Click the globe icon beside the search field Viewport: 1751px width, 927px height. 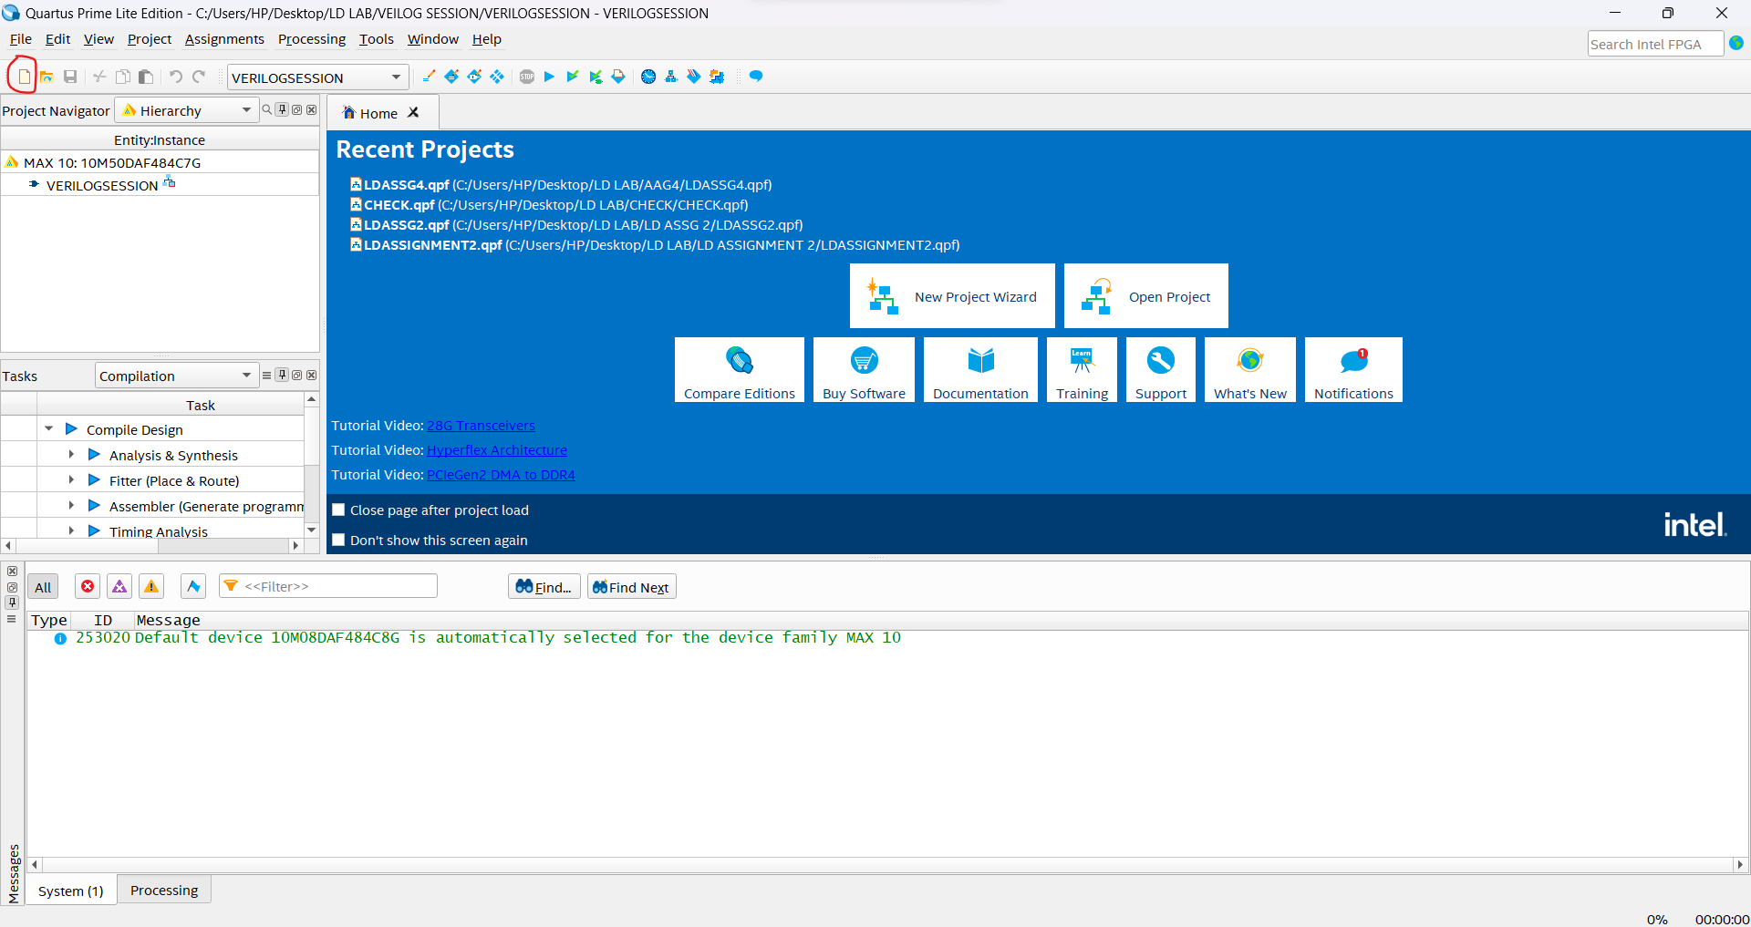[1736, 43]
